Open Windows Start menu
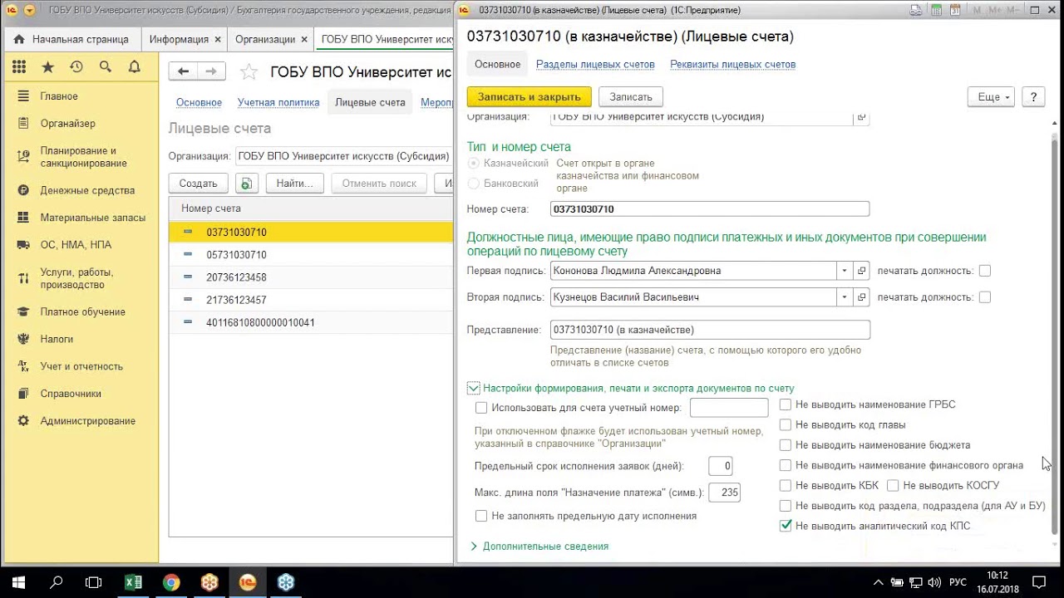The image size is (1064, 598). (18, 582)
